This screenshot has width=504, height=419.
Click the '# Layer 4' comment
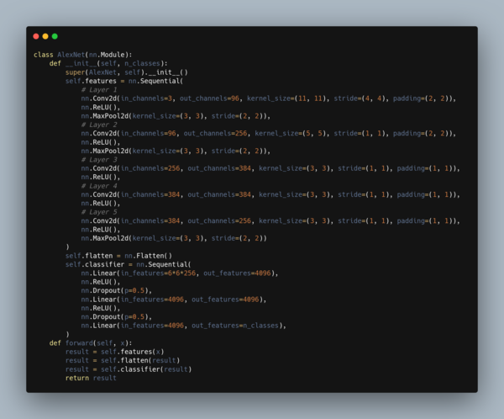pyautogui.click(x=100, y=186)
